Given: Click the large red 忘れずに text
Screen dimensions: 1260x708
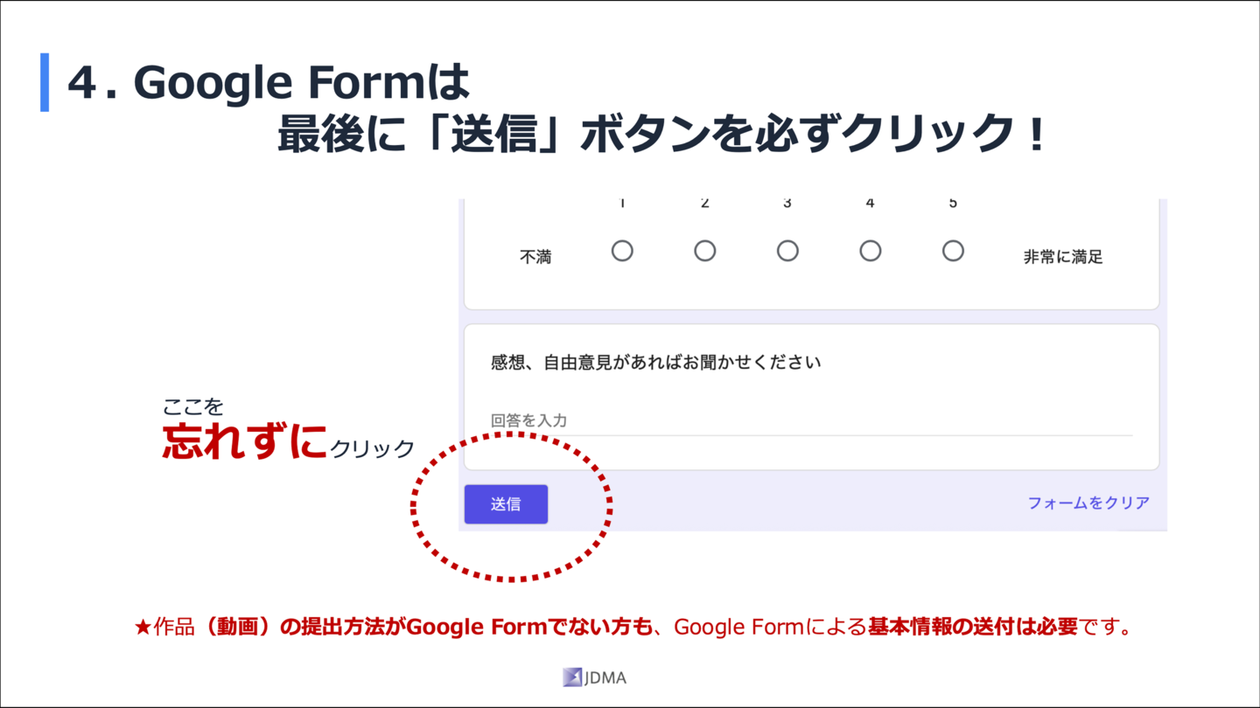Looking at the screenshot, I should point(245,441).
